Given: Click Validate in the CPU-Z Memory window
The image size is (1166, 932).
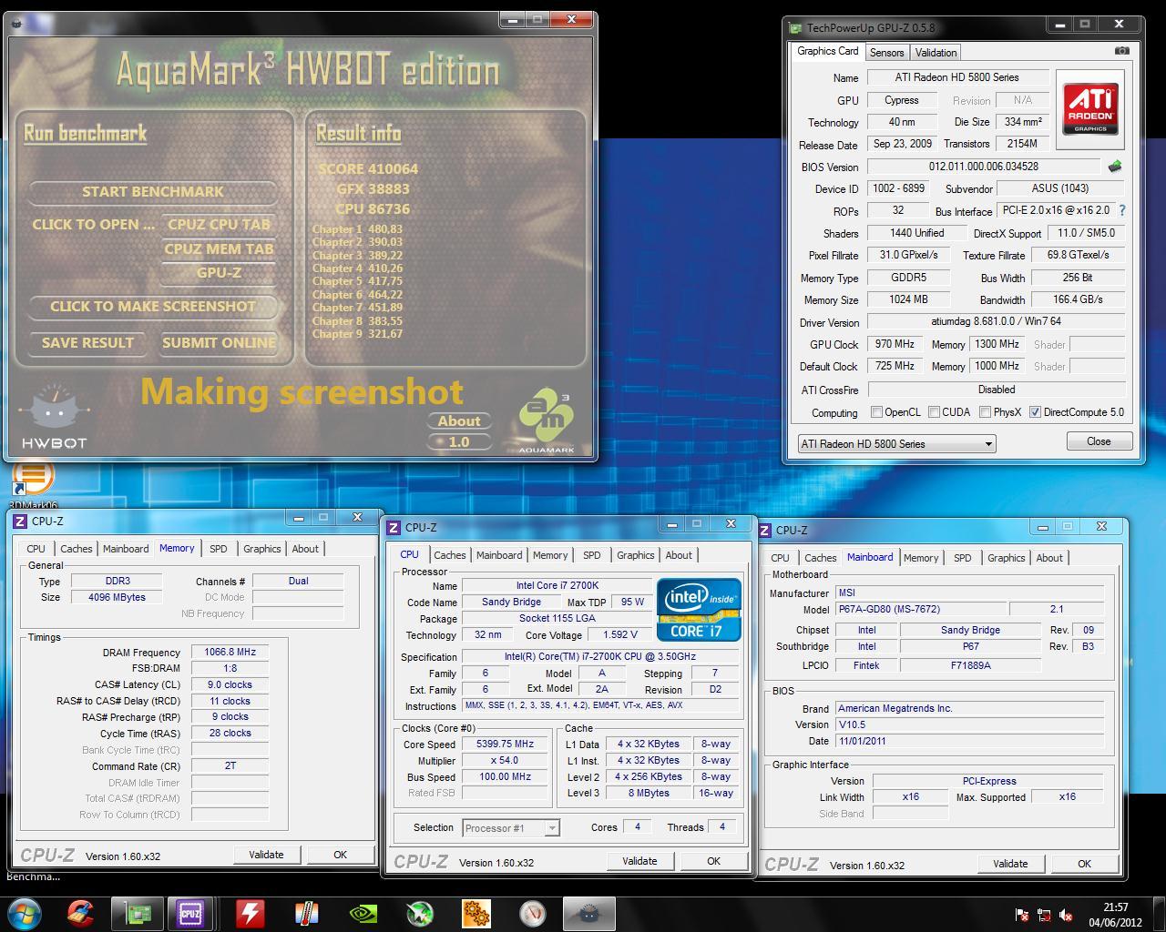Looking at the screenshot, I should click(266, 855).
